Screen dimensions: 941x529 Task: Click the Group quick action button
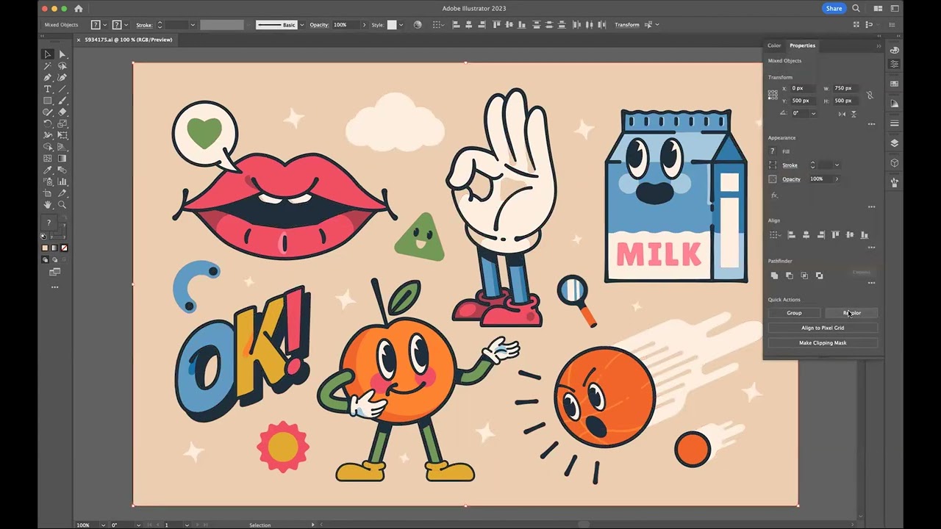(x=794, y=313)
